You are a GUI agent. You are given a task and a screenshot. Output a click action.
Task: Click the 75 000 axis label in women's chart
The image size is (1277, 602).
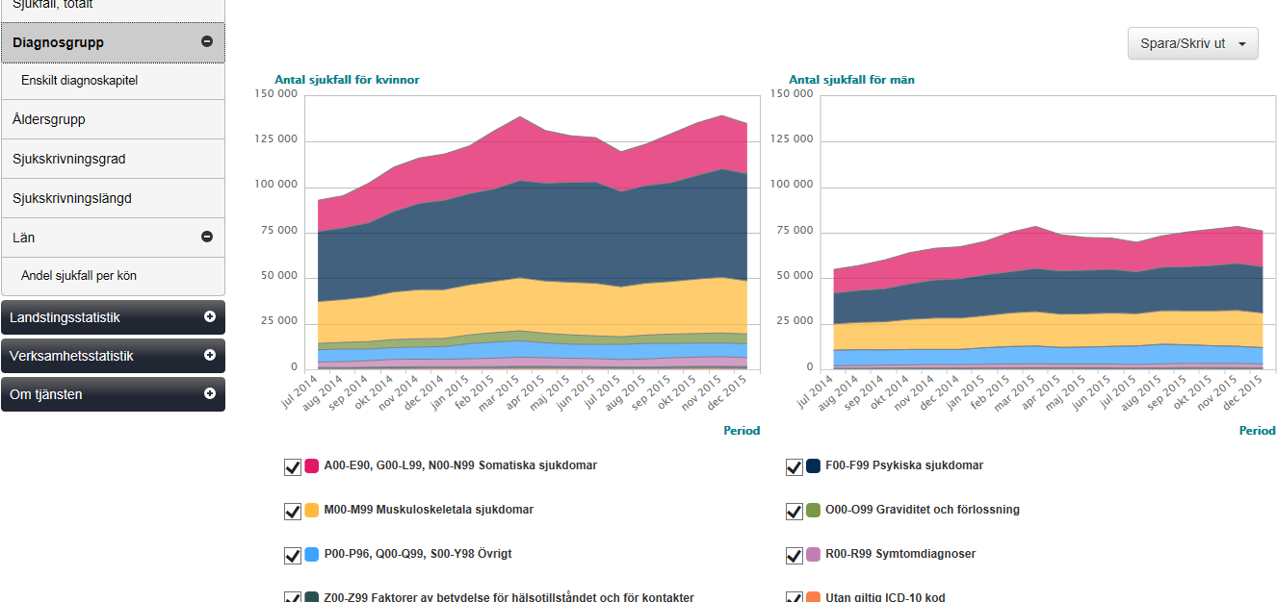(x=279, y=231)
